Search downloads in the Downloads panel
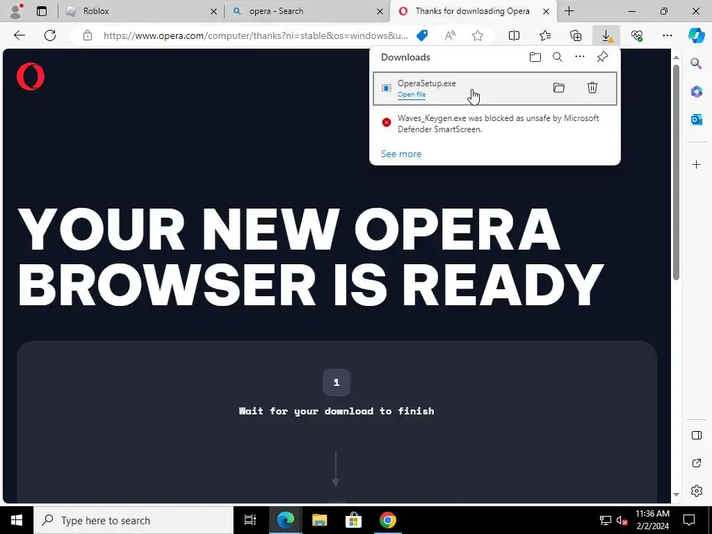712x534 pixels. (558, 57)
